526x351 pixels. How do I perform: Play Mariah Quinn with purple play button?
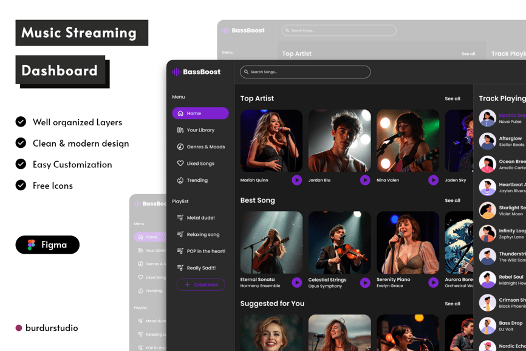tap(296, 180)
